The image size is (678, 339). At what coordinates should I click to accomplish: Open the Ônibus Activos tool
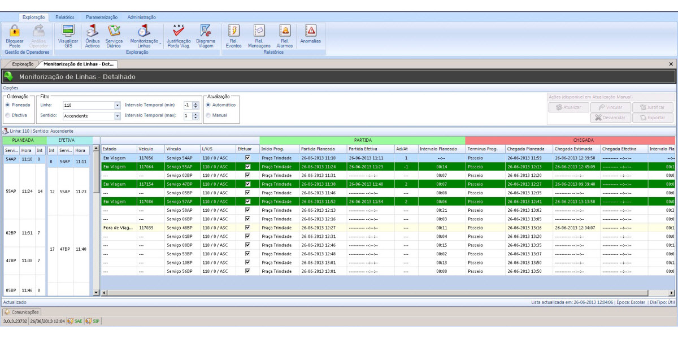[x=92, y=32]
